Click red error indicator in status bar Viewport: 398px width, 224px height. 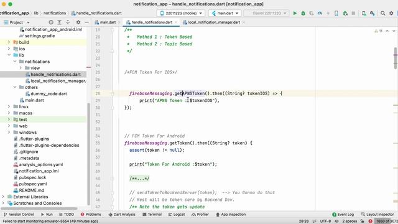click(x=371, y=221)
